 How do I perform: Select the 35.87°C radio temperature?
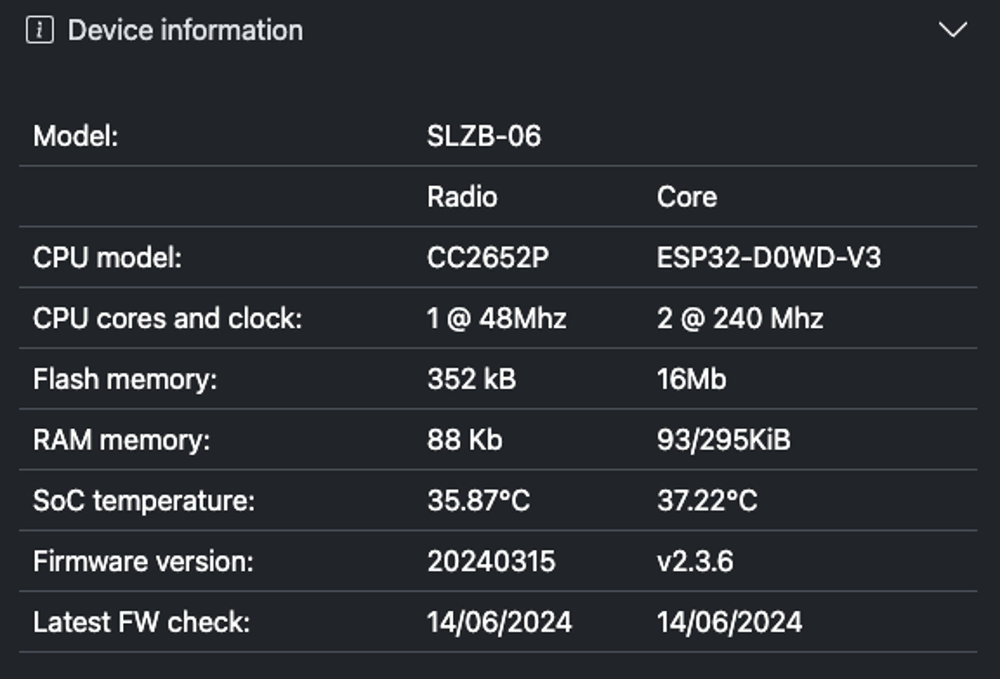[479, 501]
